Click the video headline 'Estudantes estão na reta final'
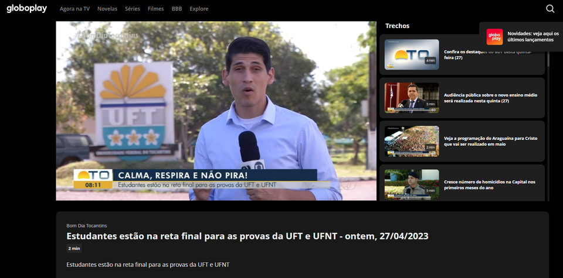 pyautogui.click(x=247, y=236)
